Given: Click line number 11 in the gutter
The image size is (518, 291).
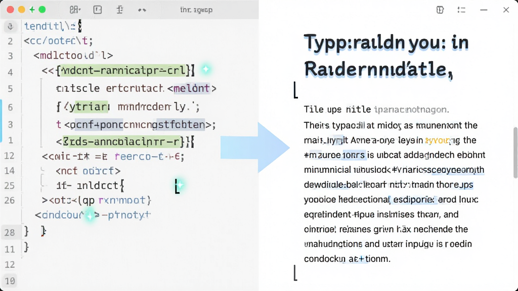Looking at the screenshot, I should [10, 249].
